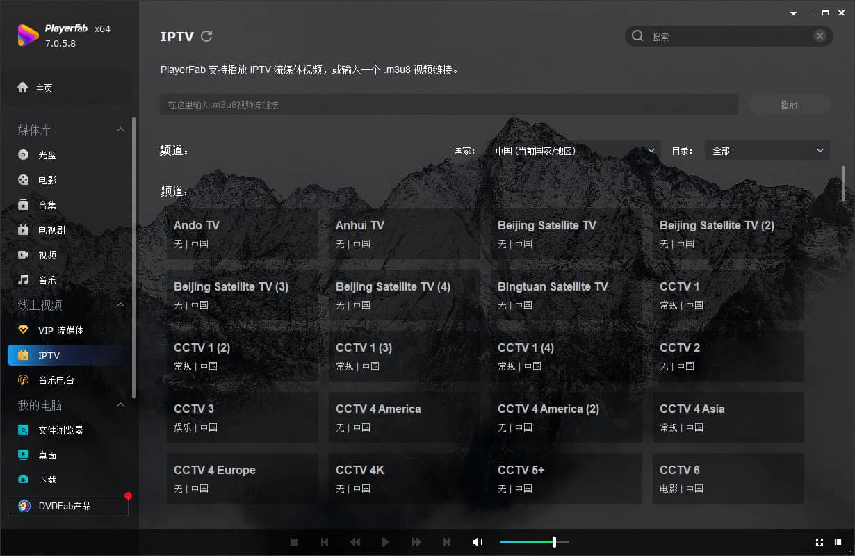855x556 pixels.
Task: Collapse the 媒体库 section
Action: [120, 130]
